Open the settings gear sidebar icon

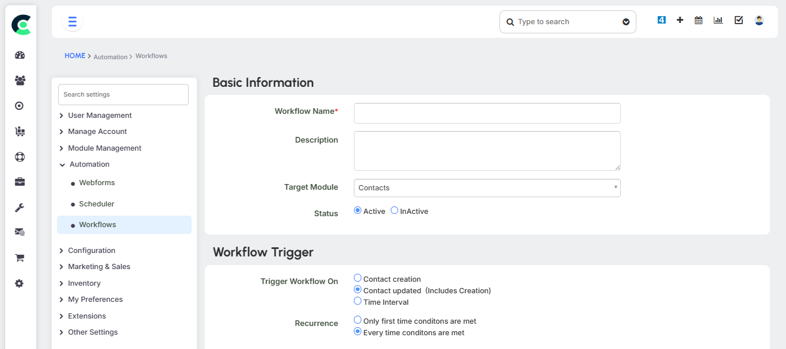[x=20, y=283]
